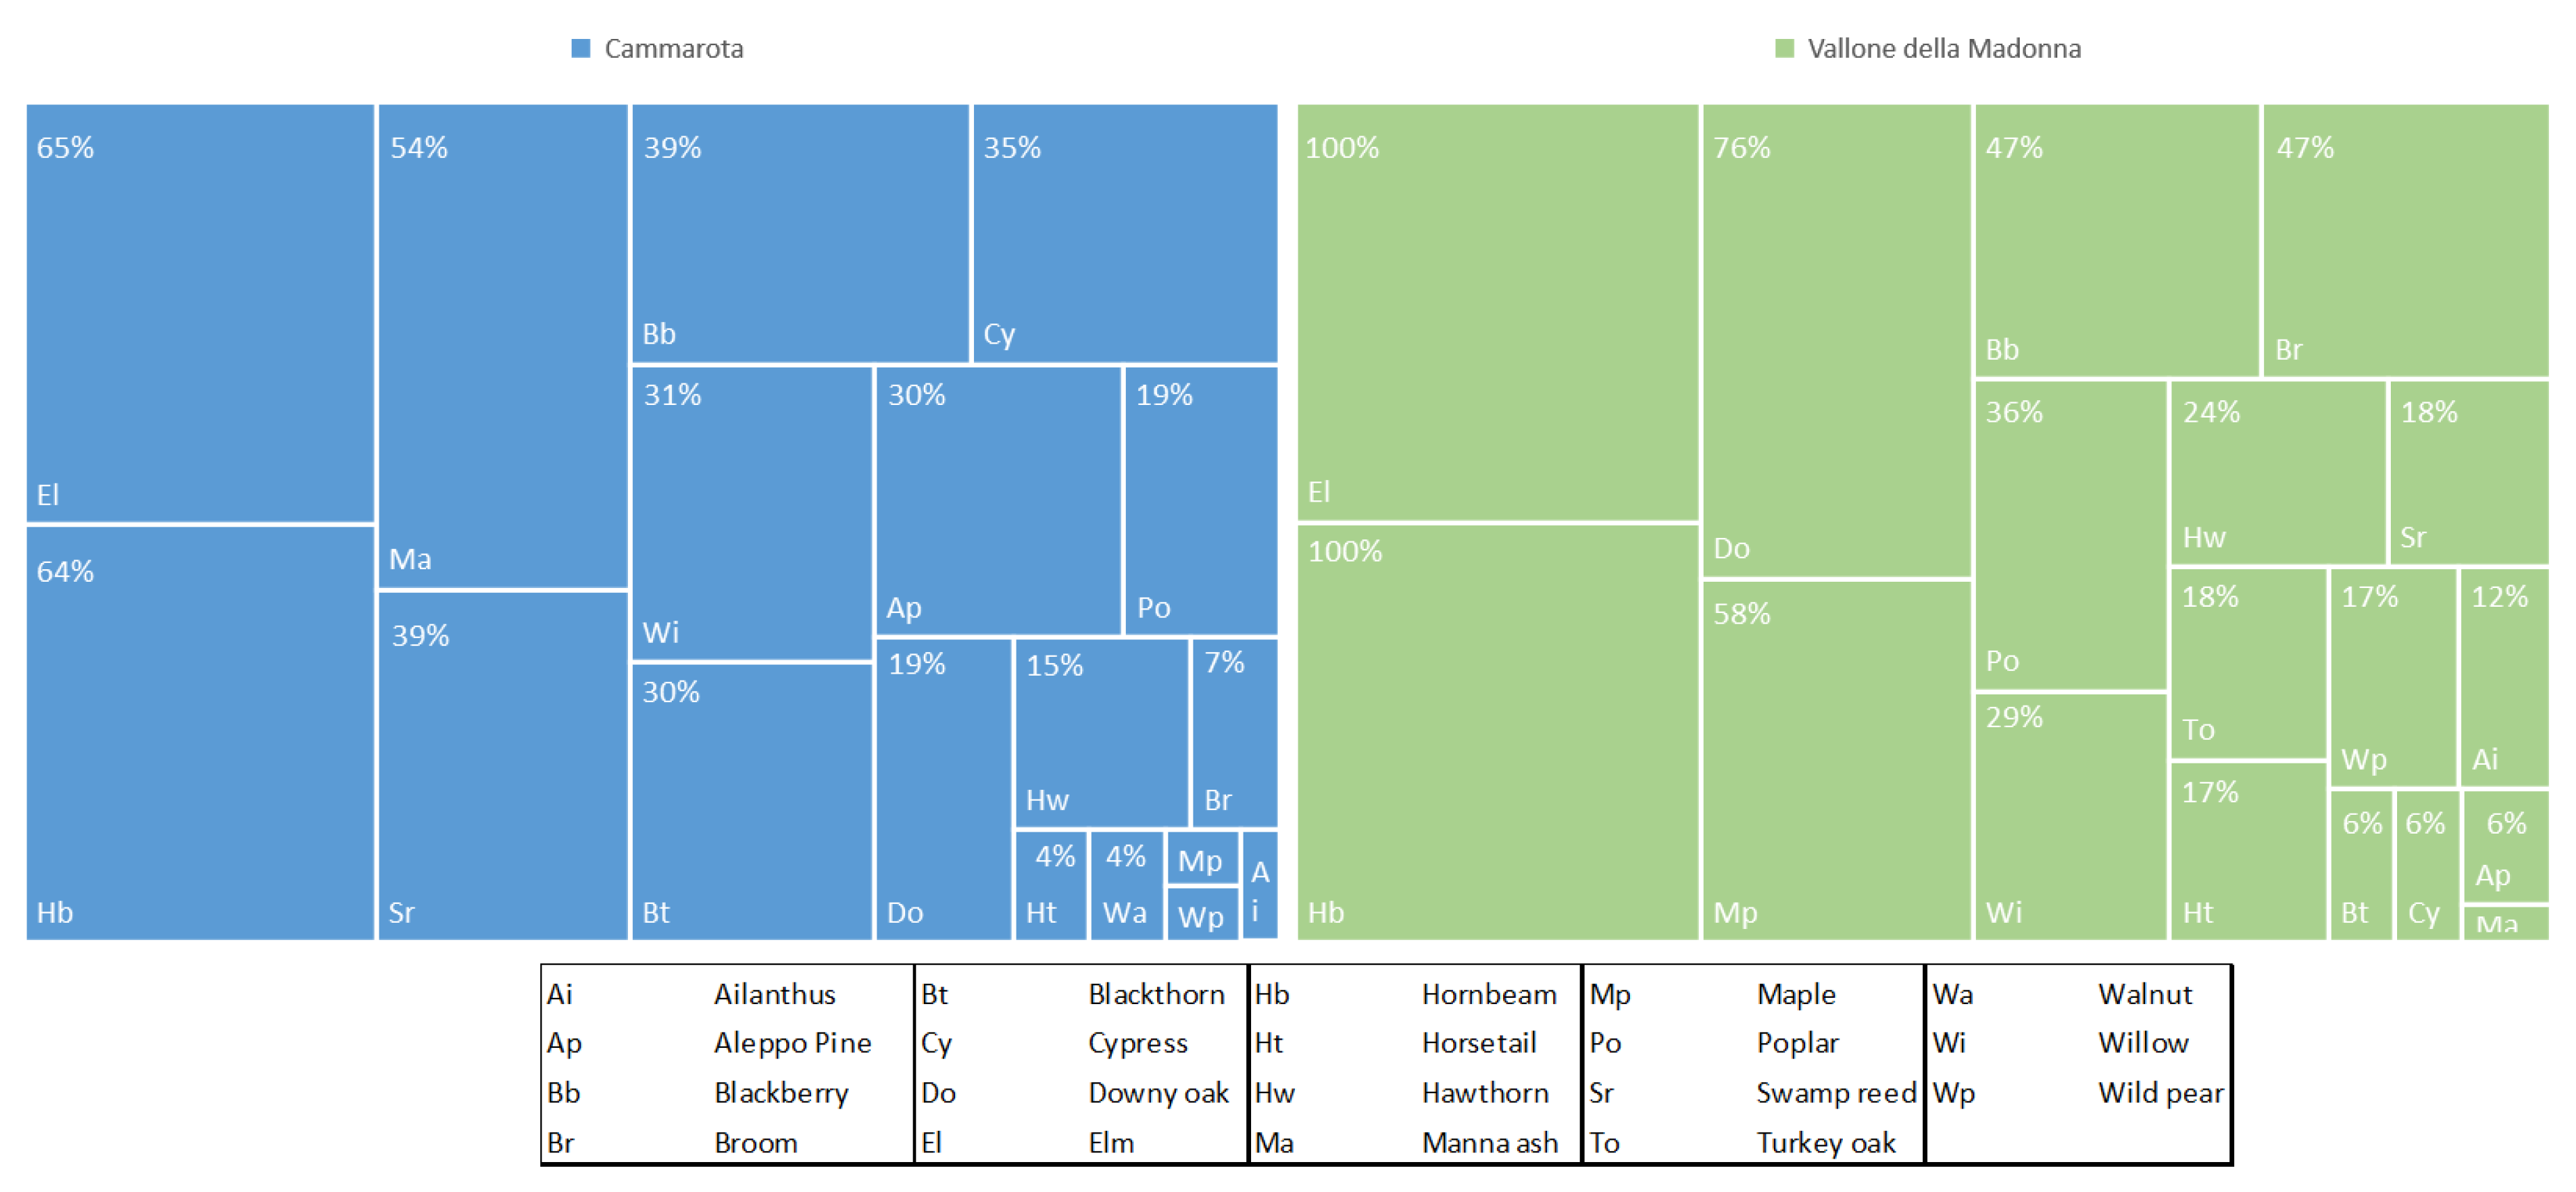Select the Vallone della Madonna legend label

tap(1944, 49)
